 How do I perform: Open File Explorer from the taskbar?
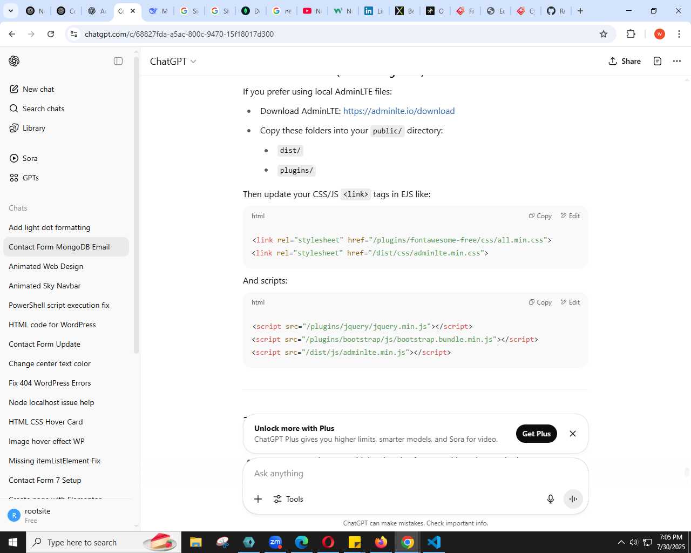click(195, 542)
